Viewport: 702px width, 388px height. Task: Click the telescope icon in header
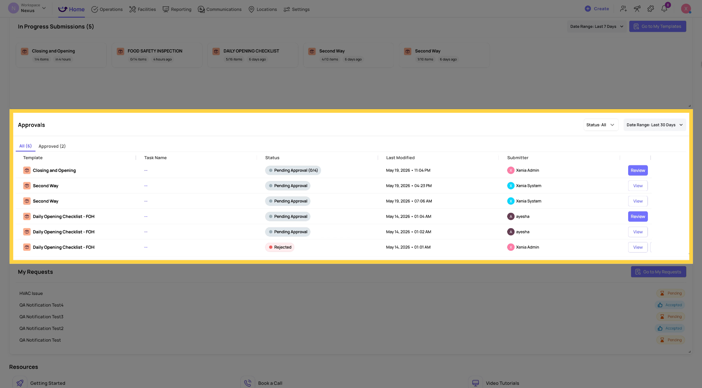[637, 9]
